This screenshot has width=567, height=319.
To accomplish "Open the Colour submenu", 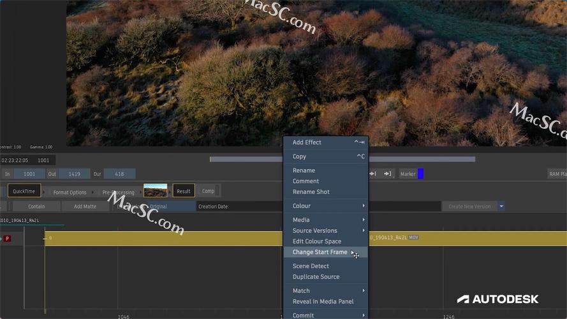I will click(x=325, y=206).
